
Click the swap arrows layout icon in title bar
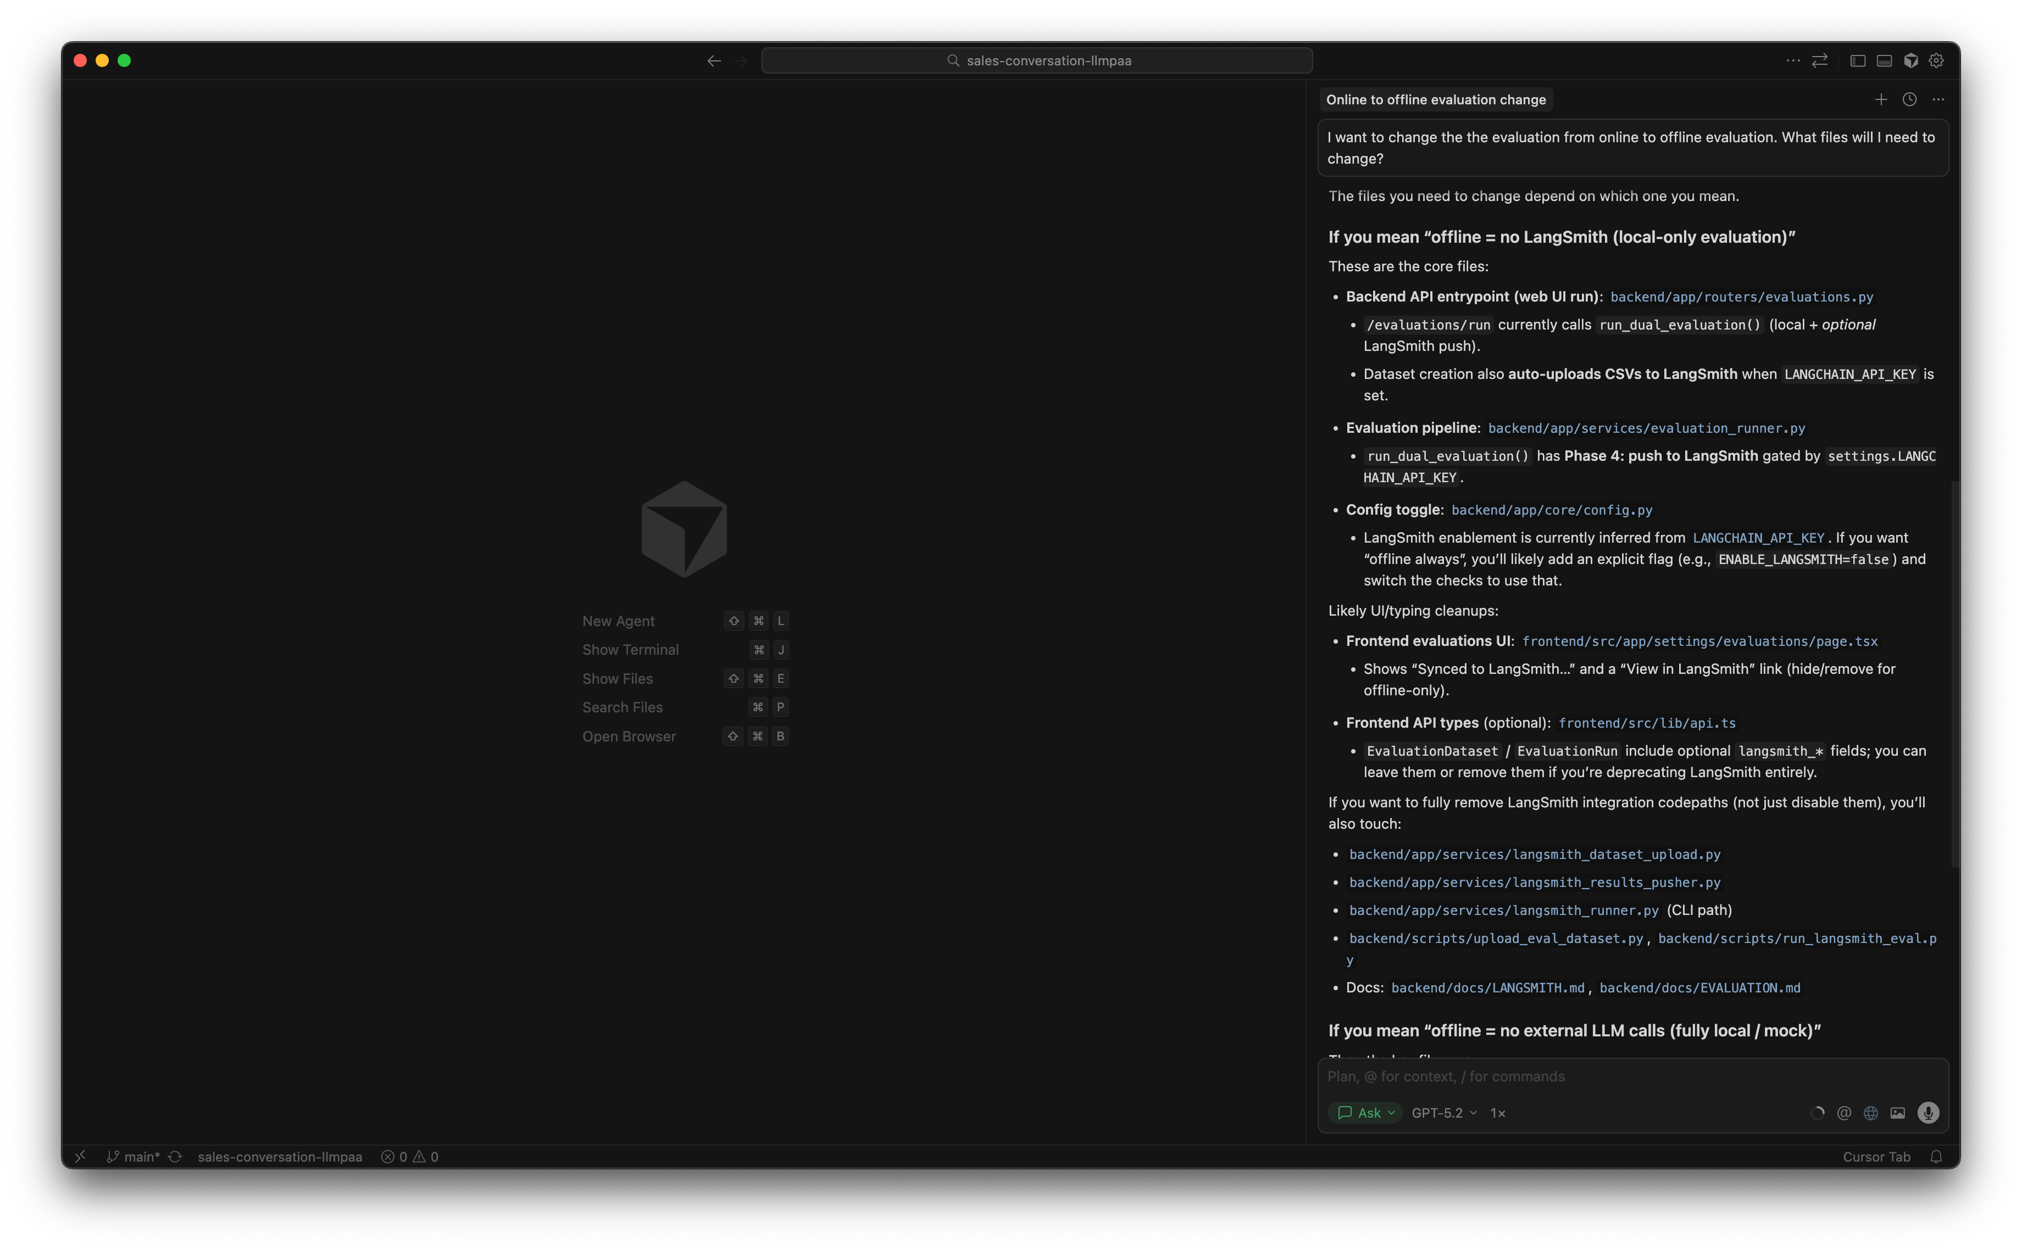[x=1819, y=60]
